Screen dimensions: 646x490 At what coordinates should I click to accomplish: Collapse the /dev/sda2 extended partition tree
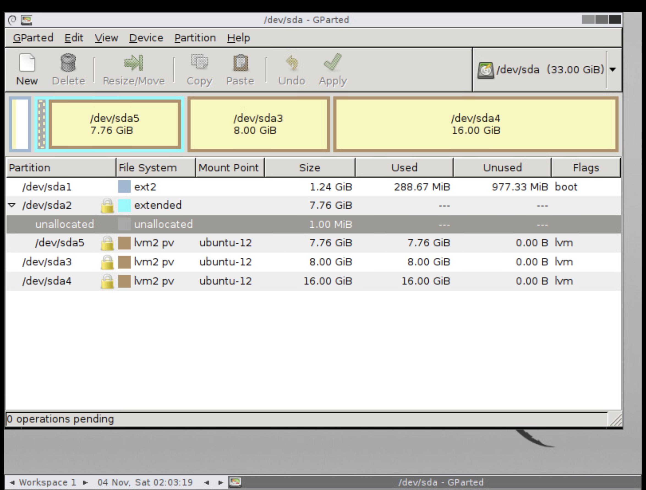tap(12, 205)
